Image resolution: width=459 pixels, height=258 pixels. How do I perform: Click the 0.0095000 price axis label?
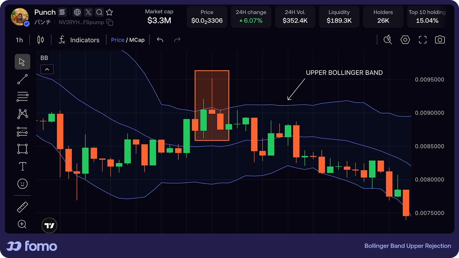(x=430, y=80)
